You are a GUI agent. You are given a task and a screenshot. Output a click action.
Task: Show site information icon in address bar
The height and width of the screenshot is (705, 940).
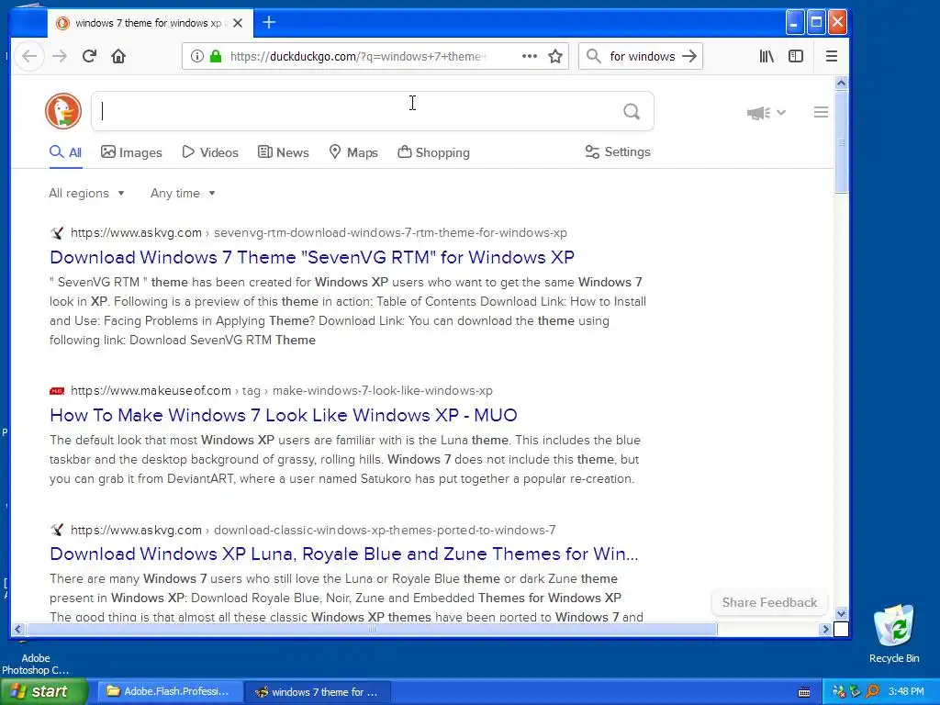[x=196, y=56]
